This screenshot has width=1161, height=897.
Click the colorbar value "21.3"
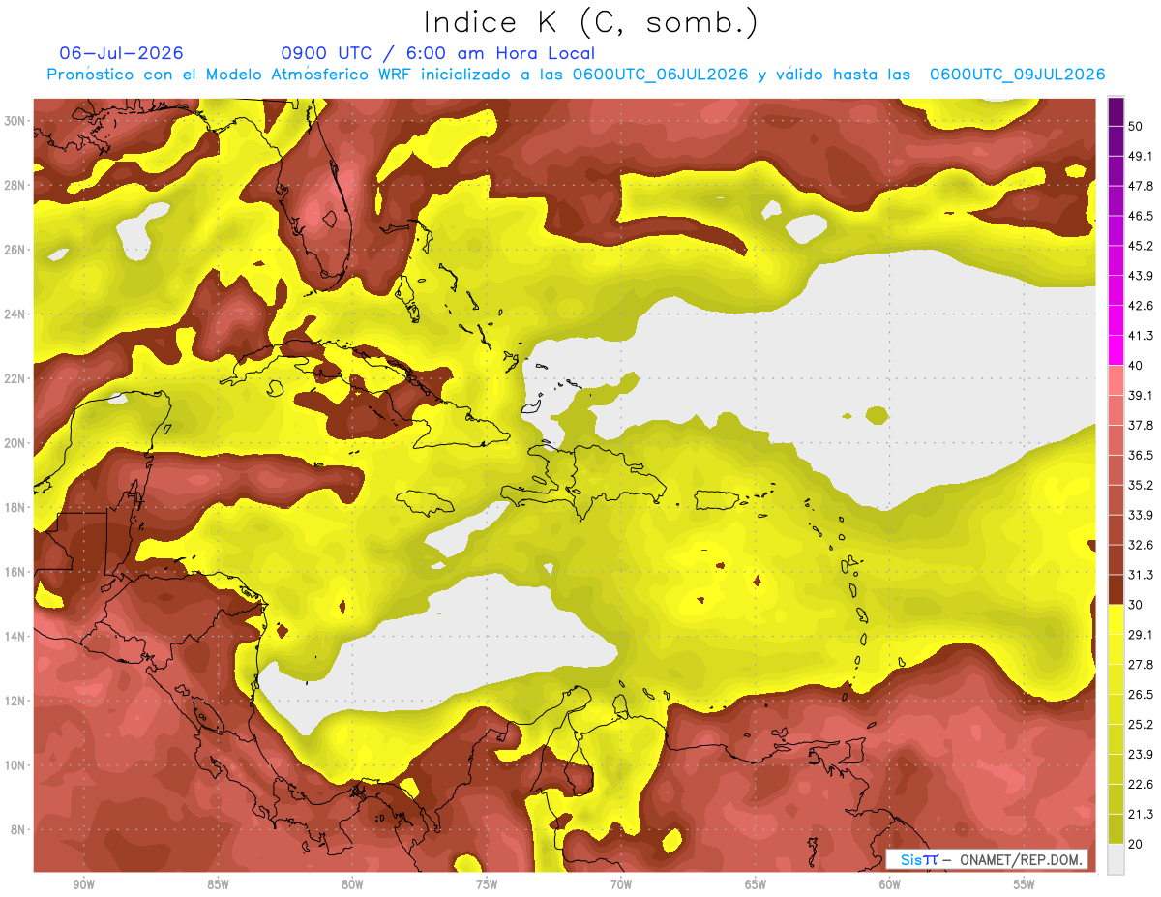tap(1141, 815)
